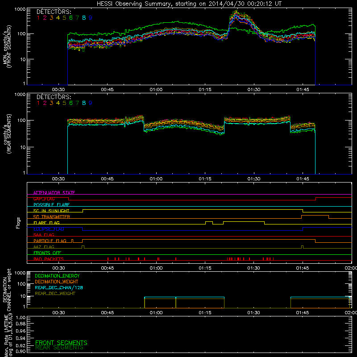The image size is (357, 357).
Task: Click the 0.90 livetime axis tick
Action: click(x=21, y=351)
